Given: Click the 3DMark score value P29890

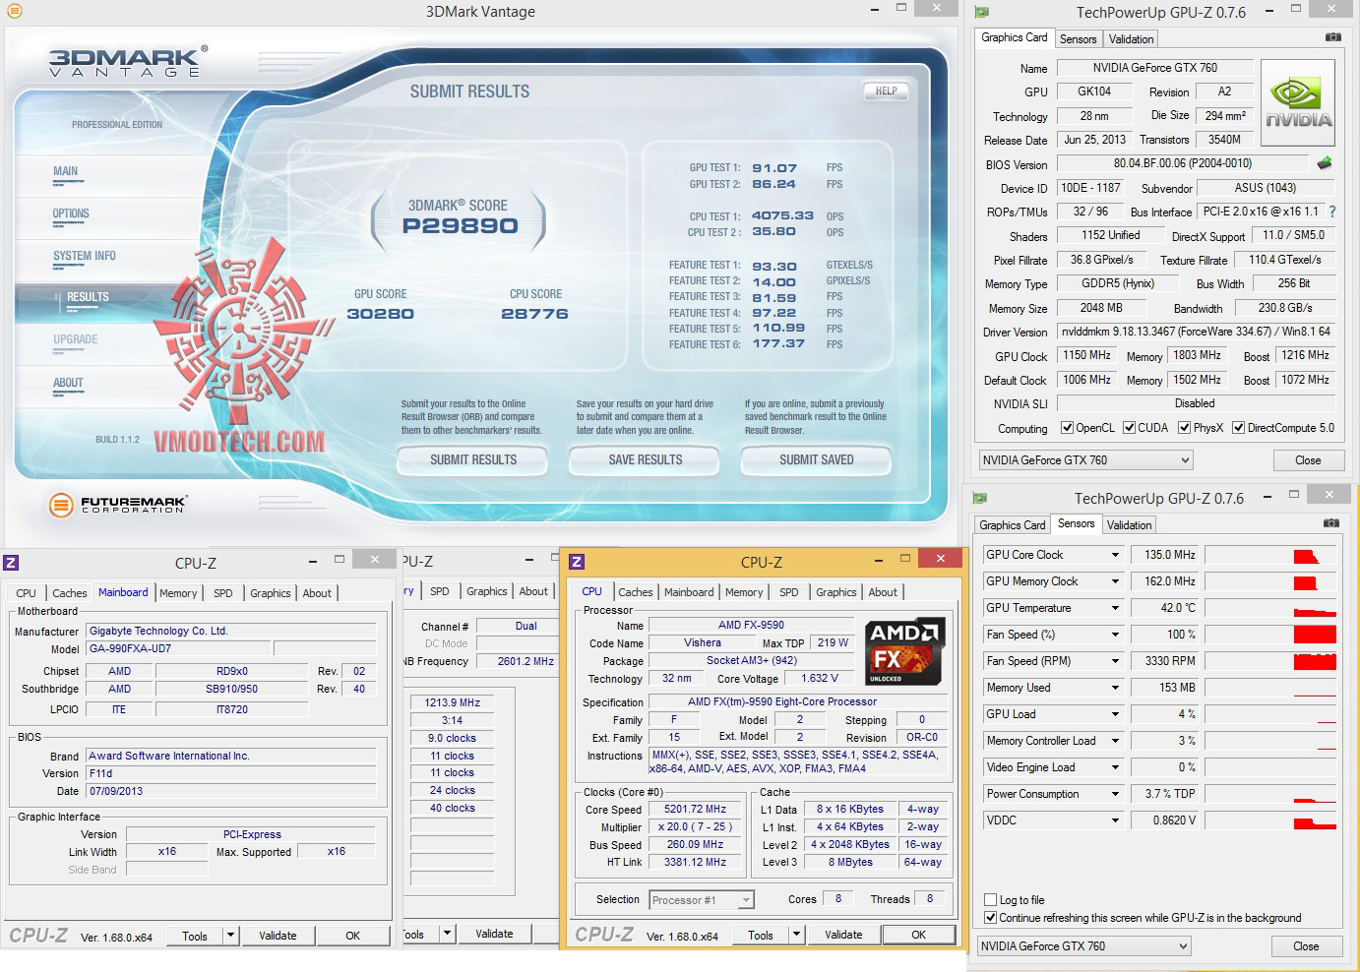Looking at the screenshot, I should tap(460, 226).
